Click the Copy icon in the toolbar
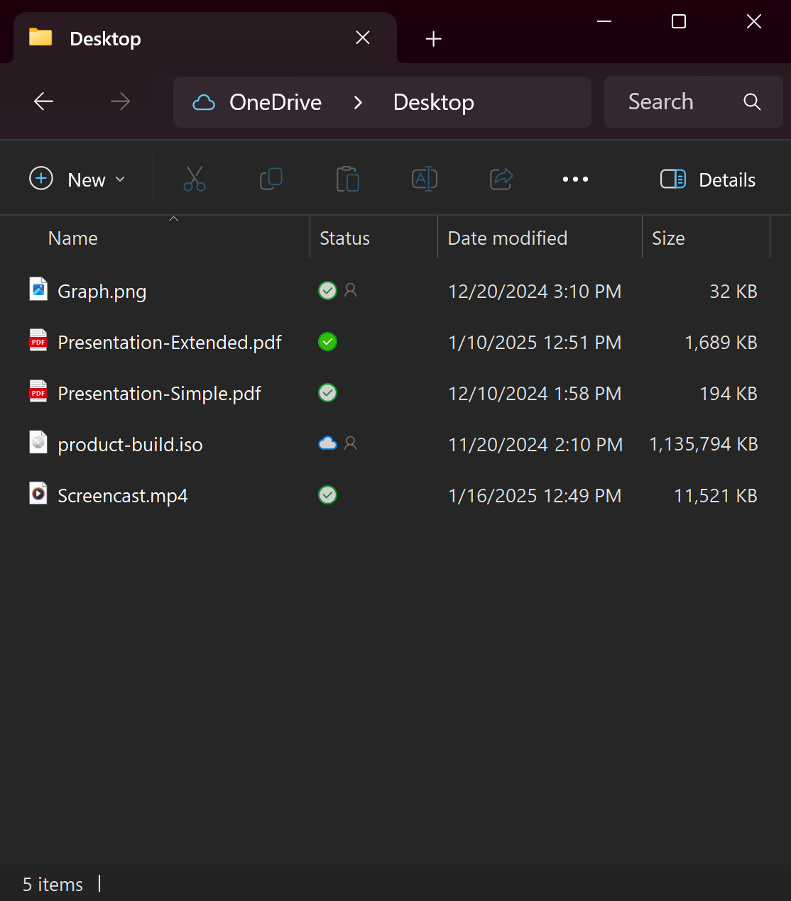 [x=271, y=179]
